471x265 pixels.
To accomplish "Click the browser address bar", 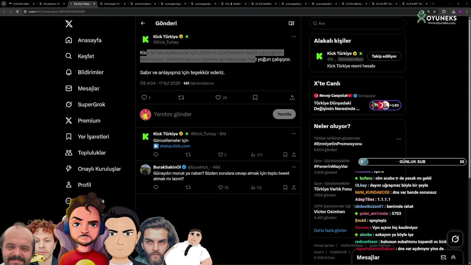I will [x=221, y=11].
